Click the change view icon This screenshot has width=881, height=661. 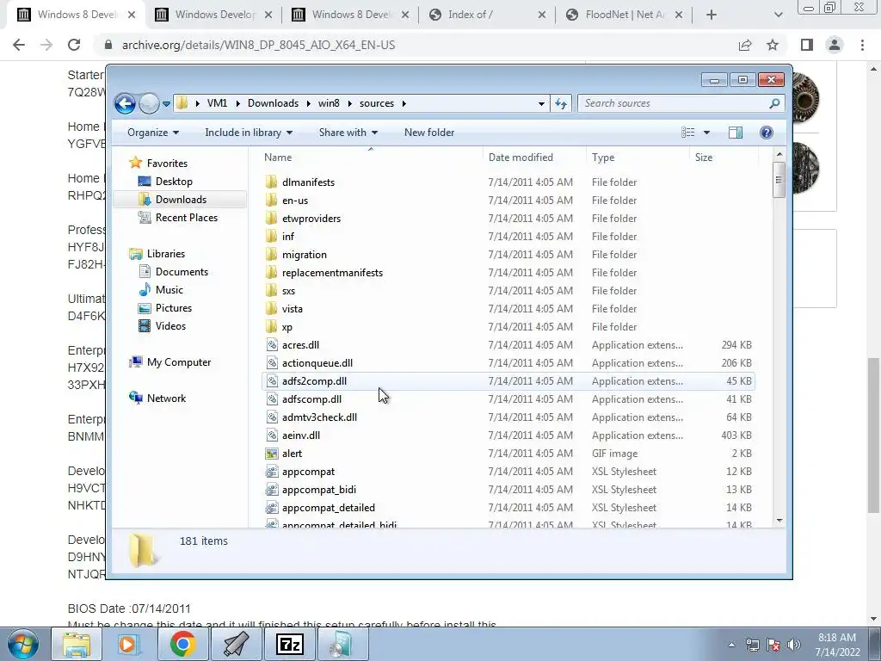tap(688, 133)
